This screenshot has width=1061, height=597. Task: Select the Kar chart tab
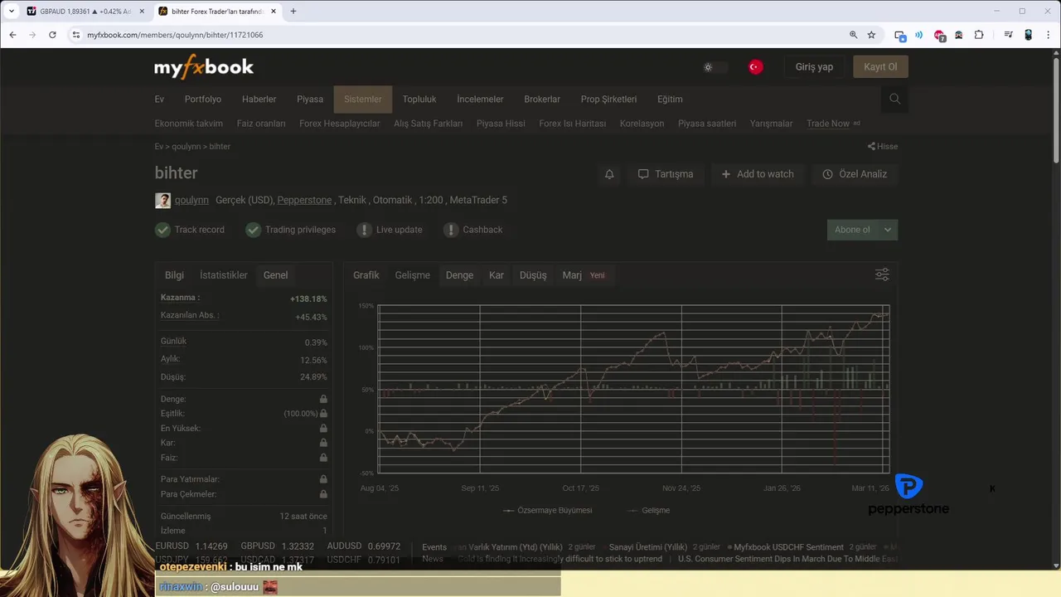(x=497, y=275)
